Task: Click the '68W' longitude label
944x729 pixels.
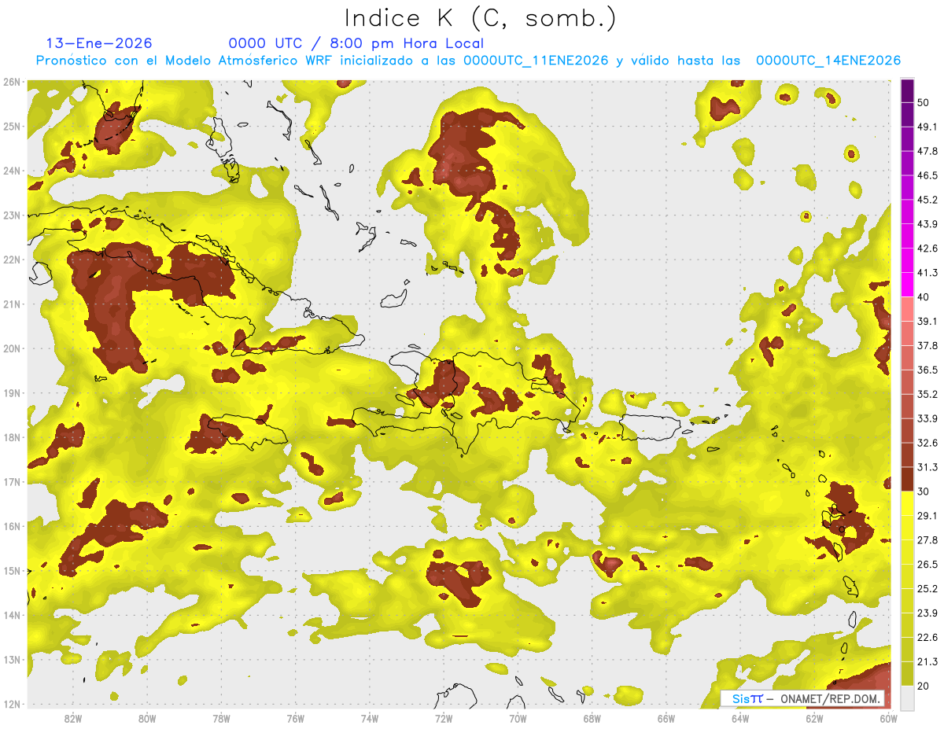Action: pyautogui.click(x=592, y=719)
